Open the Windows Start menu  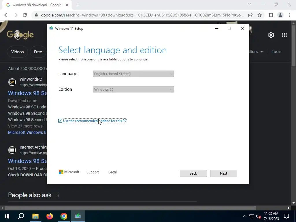[x=7, y=216]
